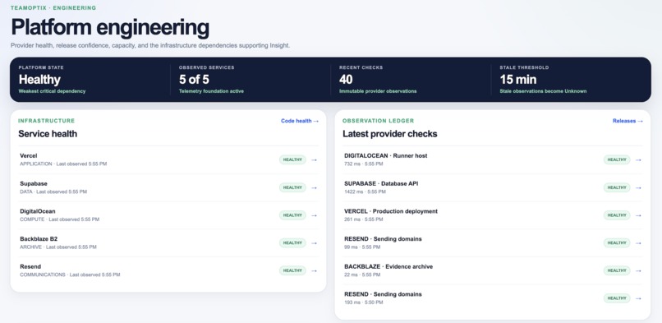
Task: Click the '5 of 5' observed services value
Action: [x=194, y=80]
